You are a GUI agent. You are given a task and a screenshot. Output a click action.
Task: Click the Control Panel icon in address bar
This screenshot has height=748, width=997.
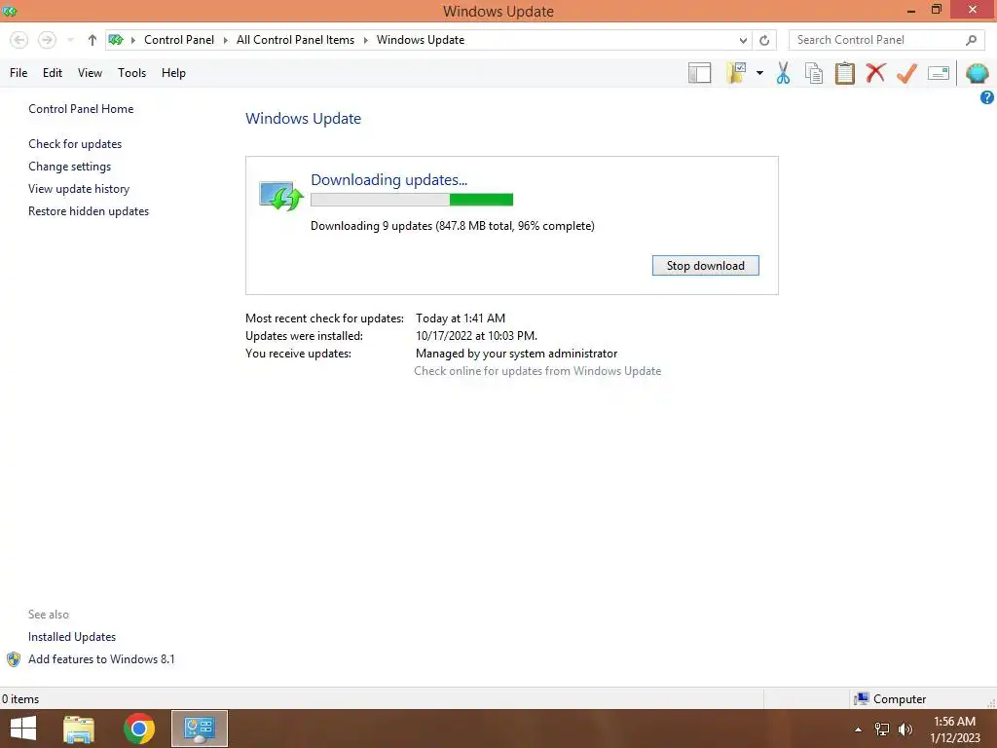point(116,39)
